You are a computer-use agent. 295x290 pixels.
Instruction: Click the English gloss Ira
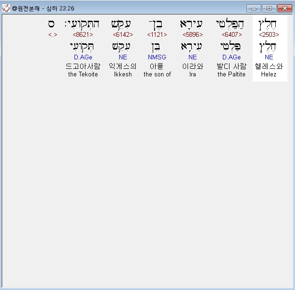(193, 75)
